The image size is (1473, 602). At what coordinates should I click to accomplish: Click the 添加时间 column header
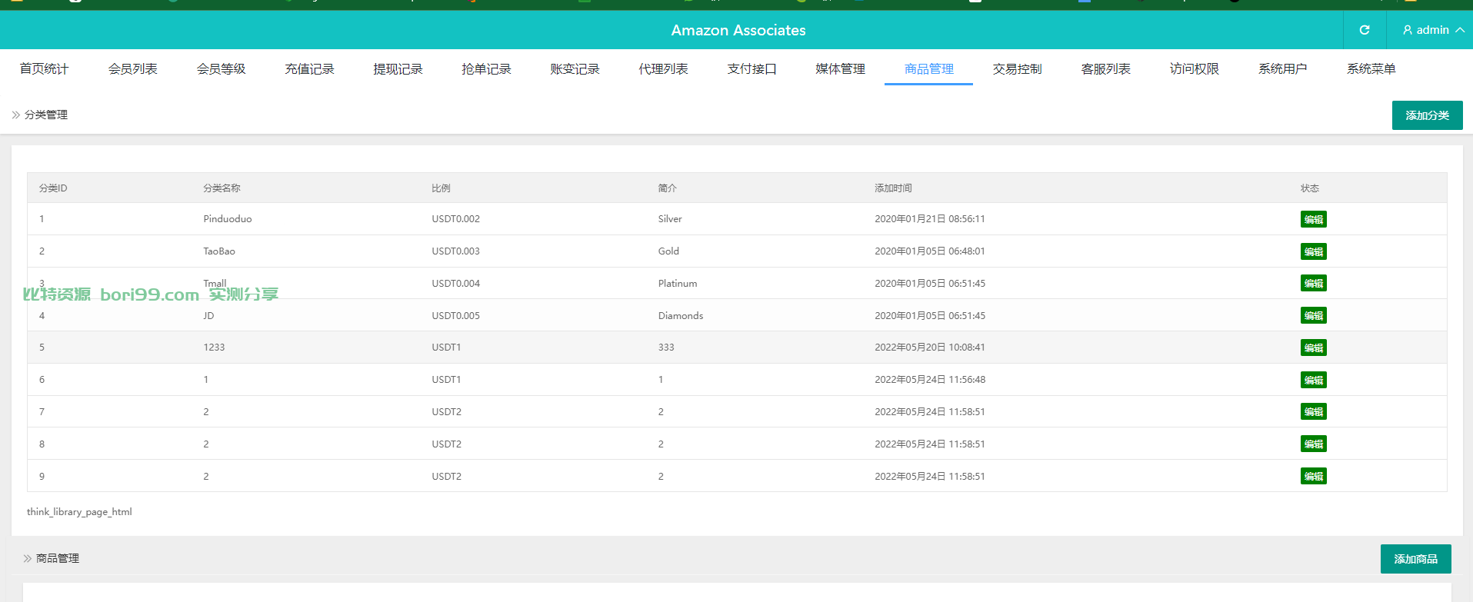point(893,188)
